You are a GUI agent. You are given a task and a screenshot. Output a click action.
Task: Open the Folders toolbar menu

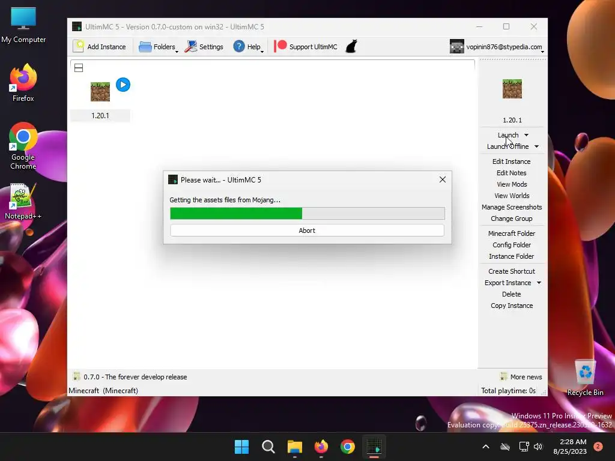tap(158, 46)
